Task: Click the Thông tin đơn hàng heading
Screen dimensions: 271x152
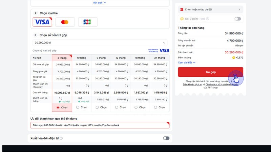Action: click(191, 28)
